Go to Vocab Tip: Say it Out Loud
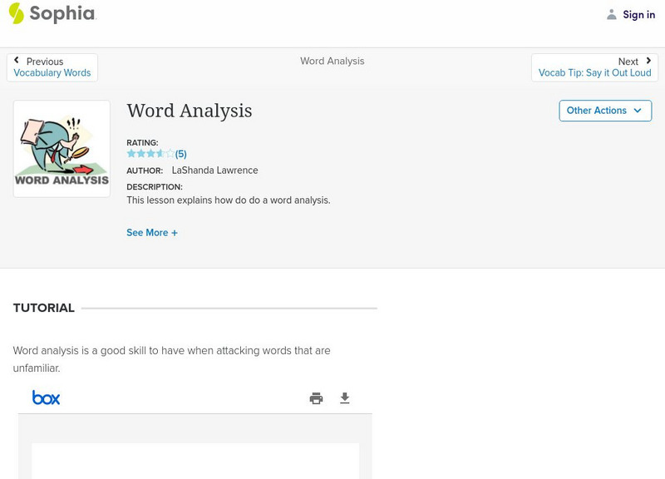This screenshot has height=479, width=665. coord(594,73)
